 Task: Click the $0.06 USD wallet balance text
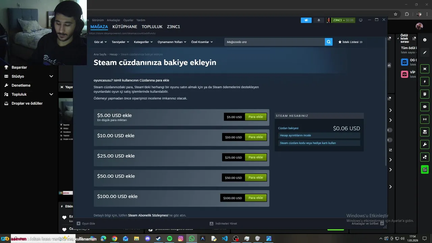(346, 128)
